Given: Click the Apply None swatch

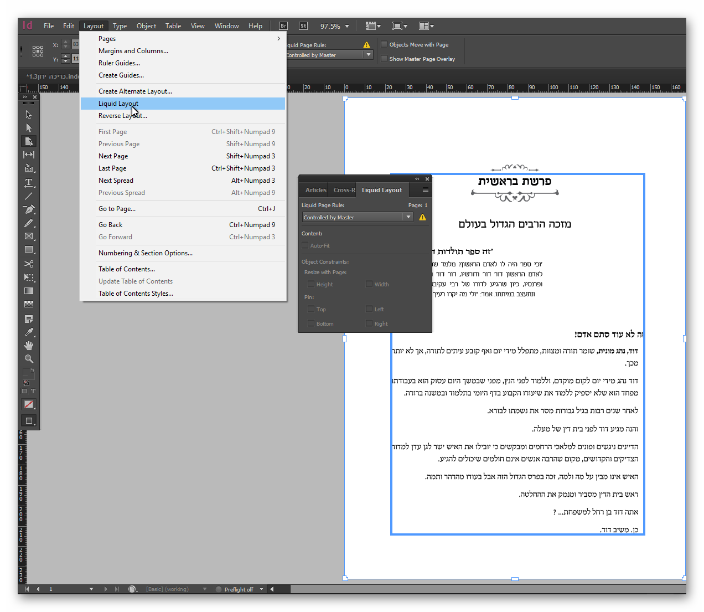Looking at the screenshot, I should click(29, 405).
